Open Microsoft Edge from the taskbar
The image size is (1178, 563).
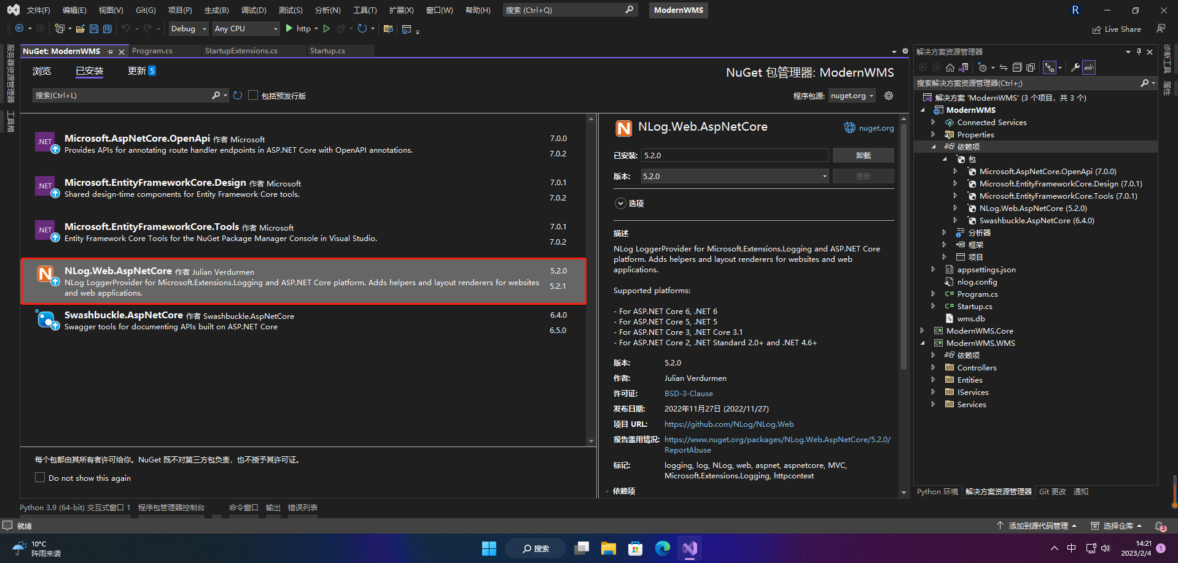(x=662, y=548)
